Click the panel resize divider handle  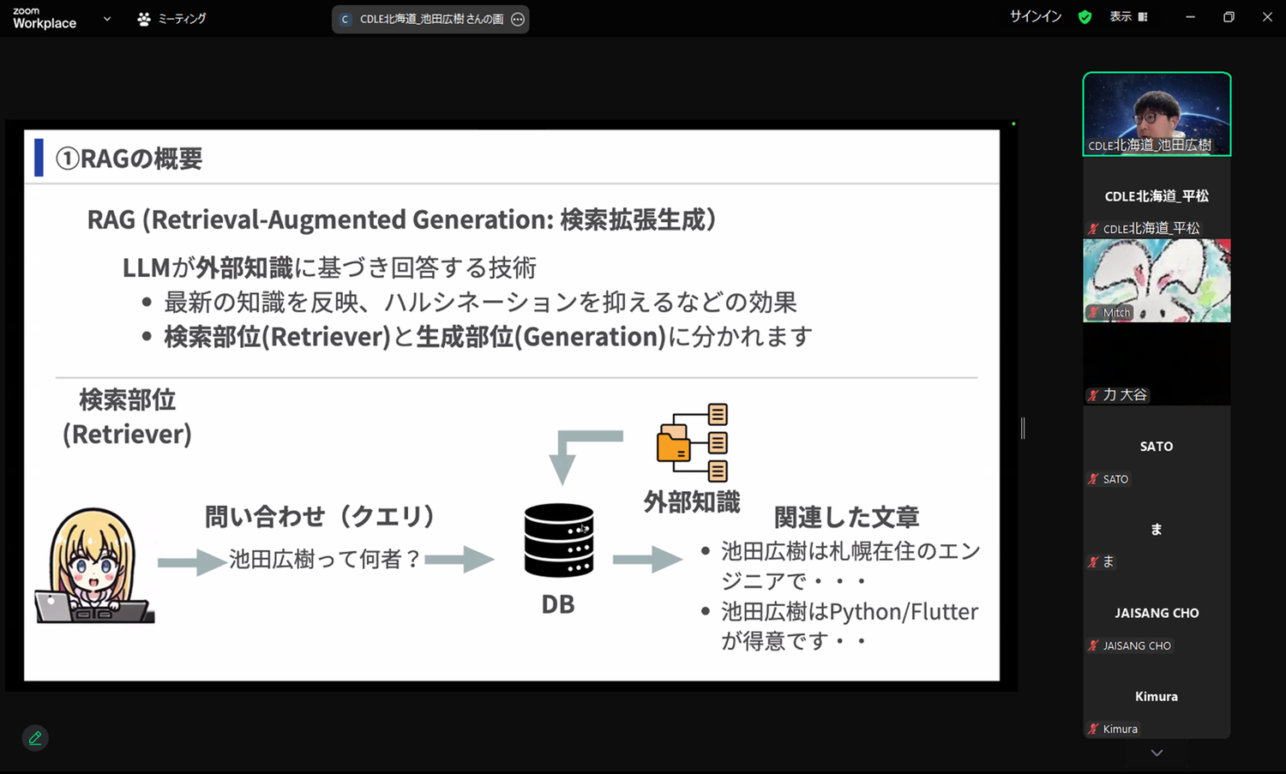tap(1023, 428)
